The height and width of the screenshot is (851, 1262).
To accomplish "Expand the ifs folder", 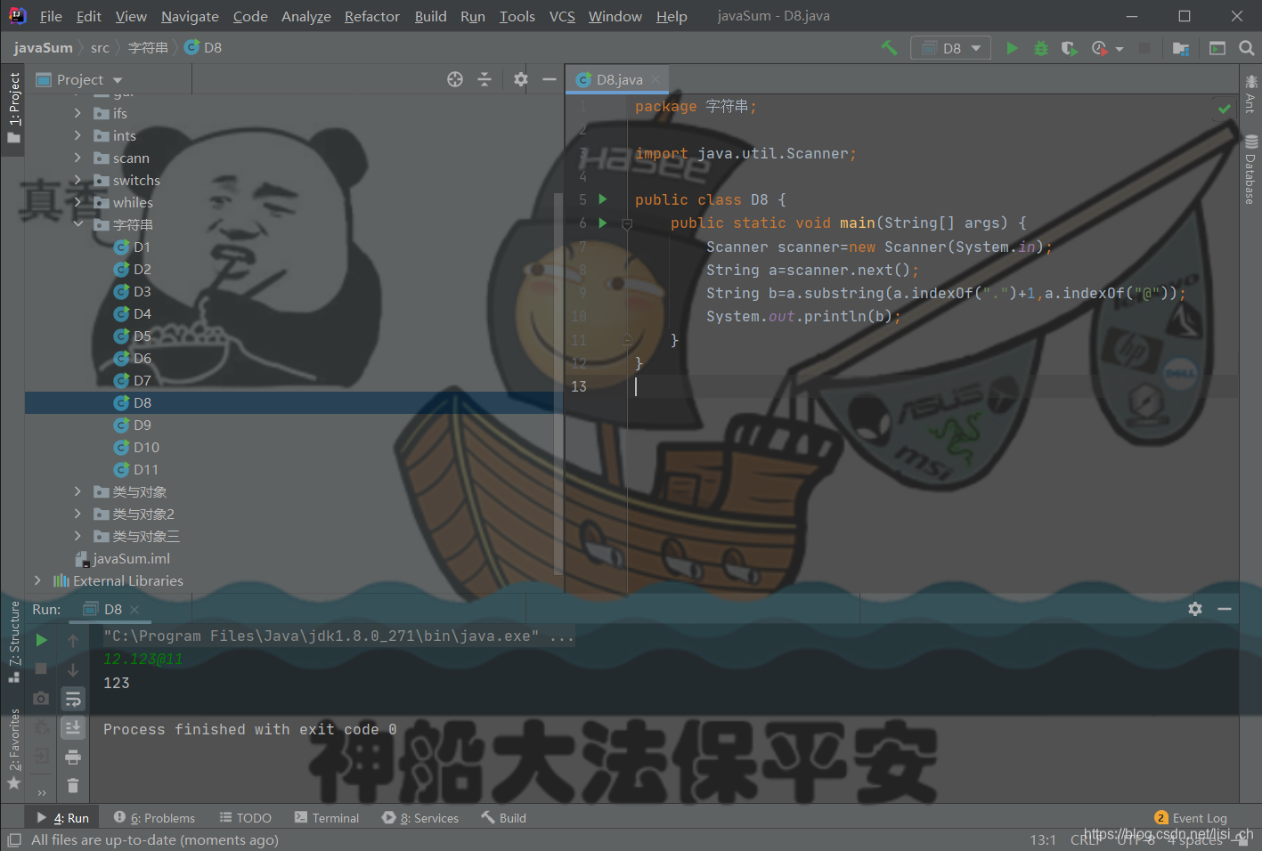I will tap(77, 113).
